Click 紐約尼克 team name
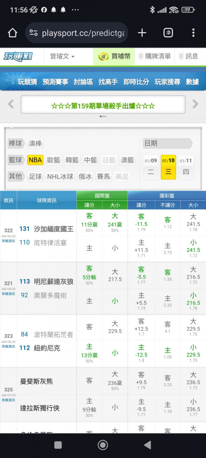This screenshot has width=206, height=458. pos(47,348)
